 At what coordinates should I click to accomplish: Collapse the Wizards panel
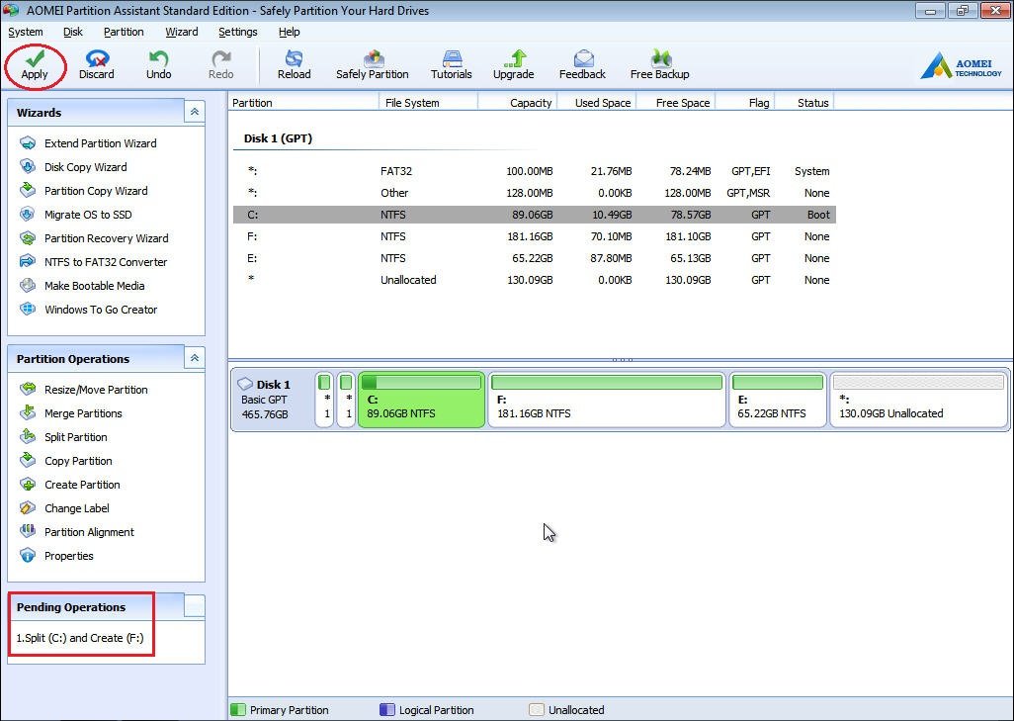pos(194,113)
